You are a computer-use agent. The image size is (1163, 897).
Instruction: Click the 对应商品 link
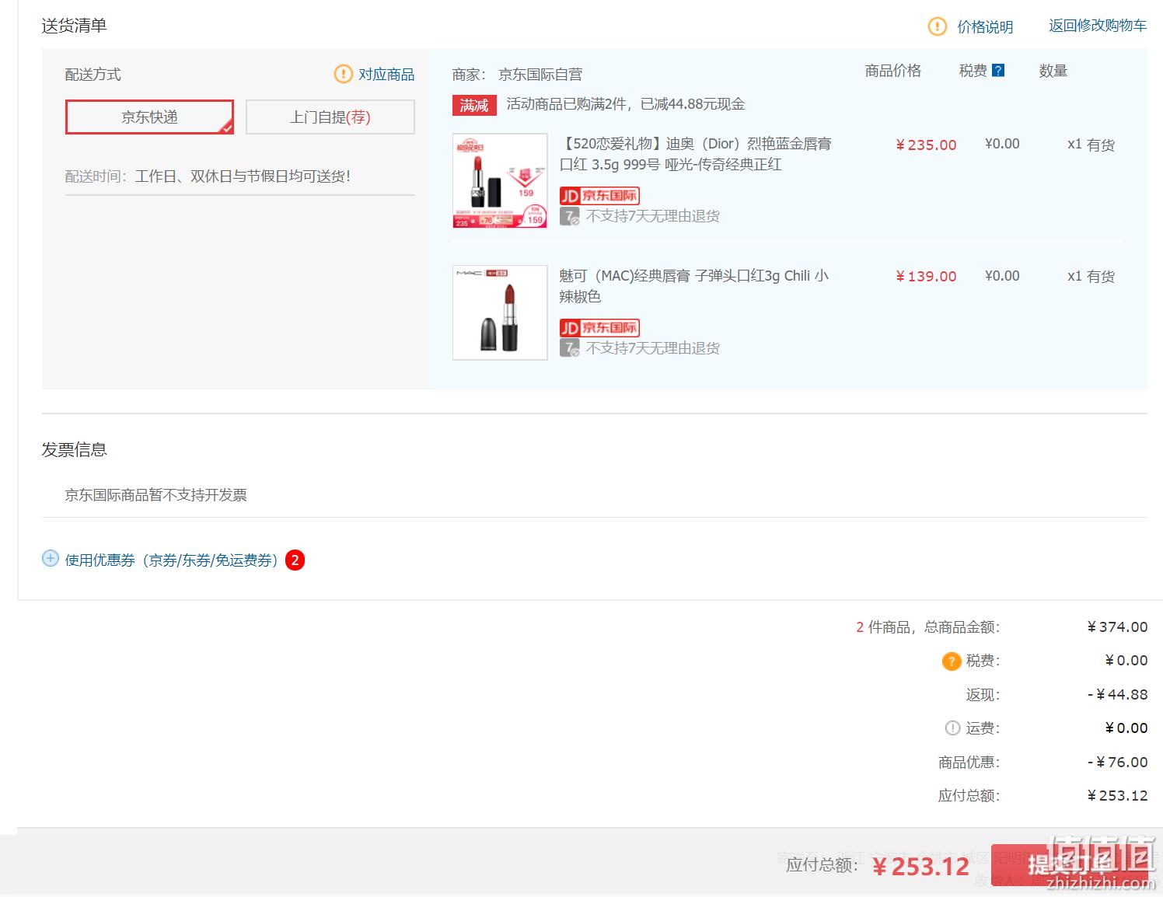[x=386, y=75]
